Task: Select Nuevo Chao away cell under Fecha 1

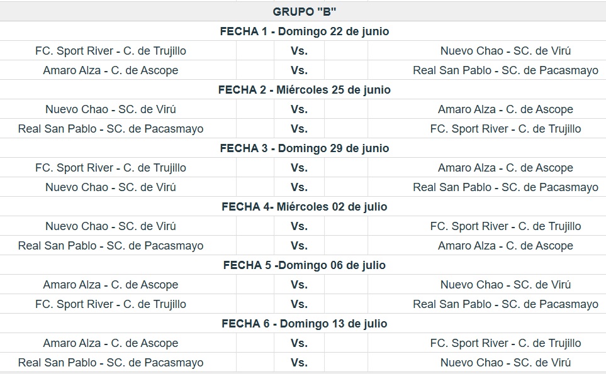Action: click(x=487, y=50)
